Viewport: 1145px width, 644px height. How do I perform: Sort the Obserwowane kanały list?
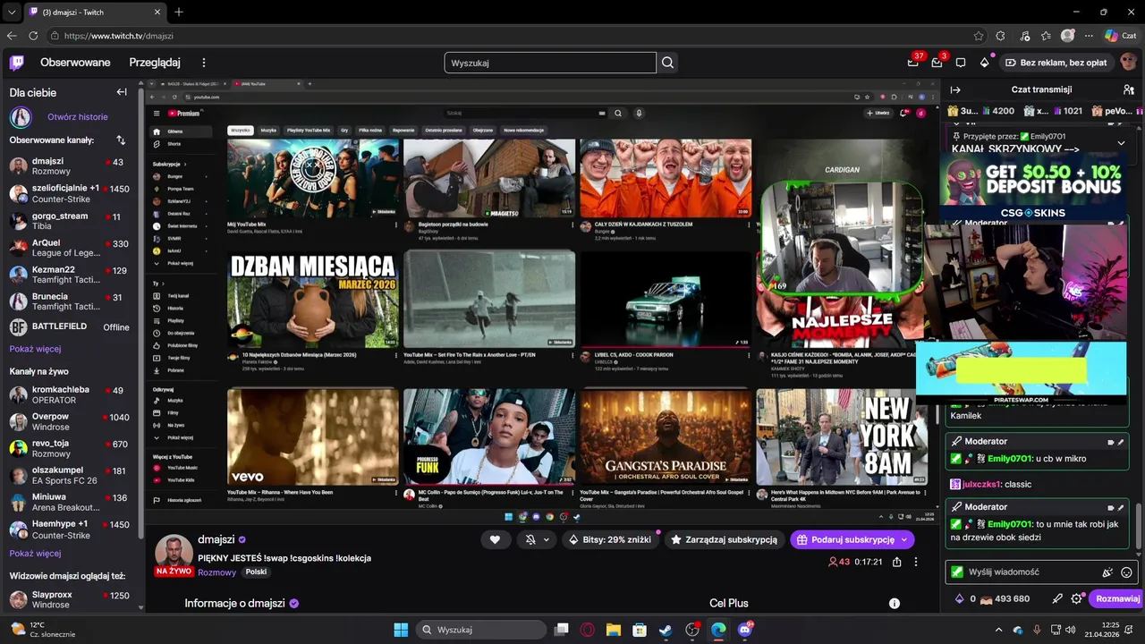pos(121,140)
